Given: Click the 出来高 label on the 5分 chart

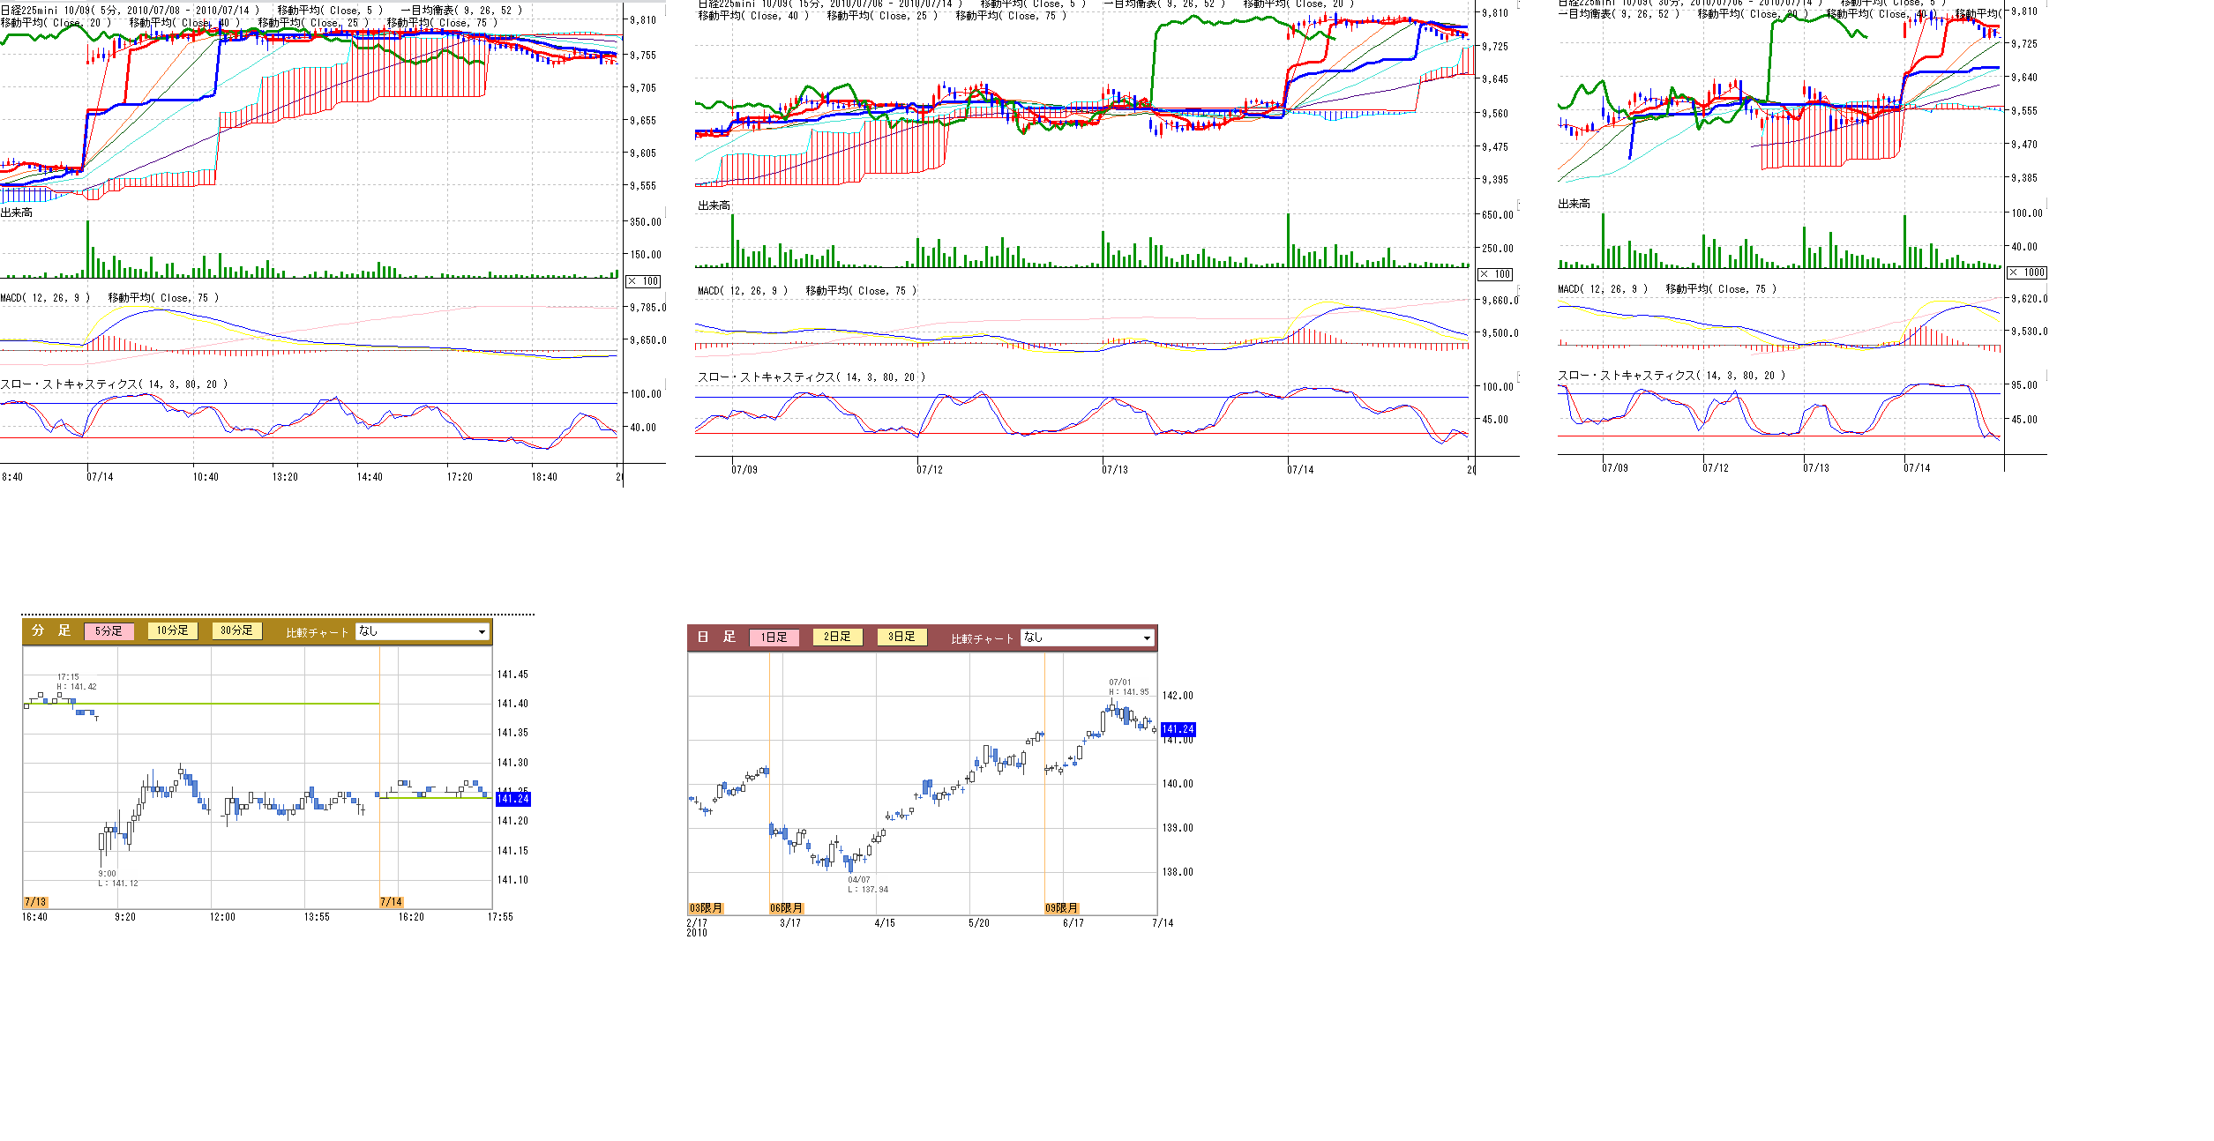Looking at the screenshot, I should [17, 213].
